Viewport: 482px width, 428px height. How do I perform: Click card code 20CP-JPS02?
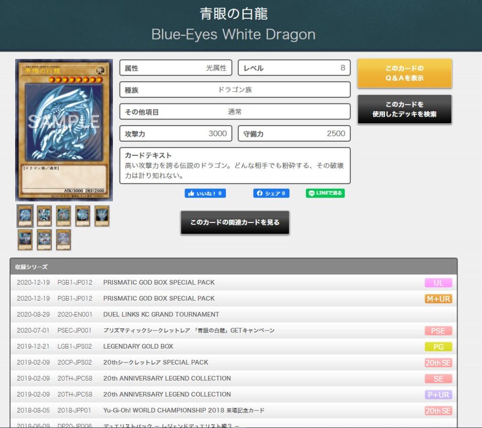point(75,362)
